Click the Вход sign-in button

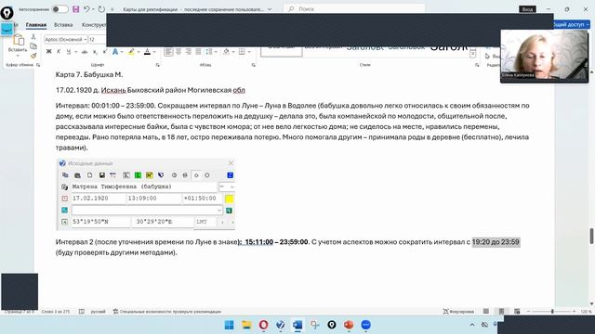(527, 9)
